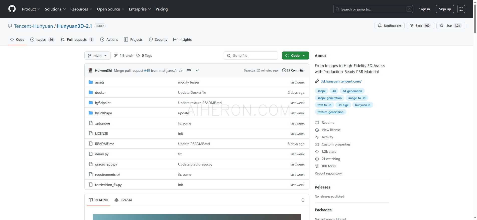The height and width of the screenshot is (220, 477).
Task: Open appearance settings icon in header
Action: 461,9
